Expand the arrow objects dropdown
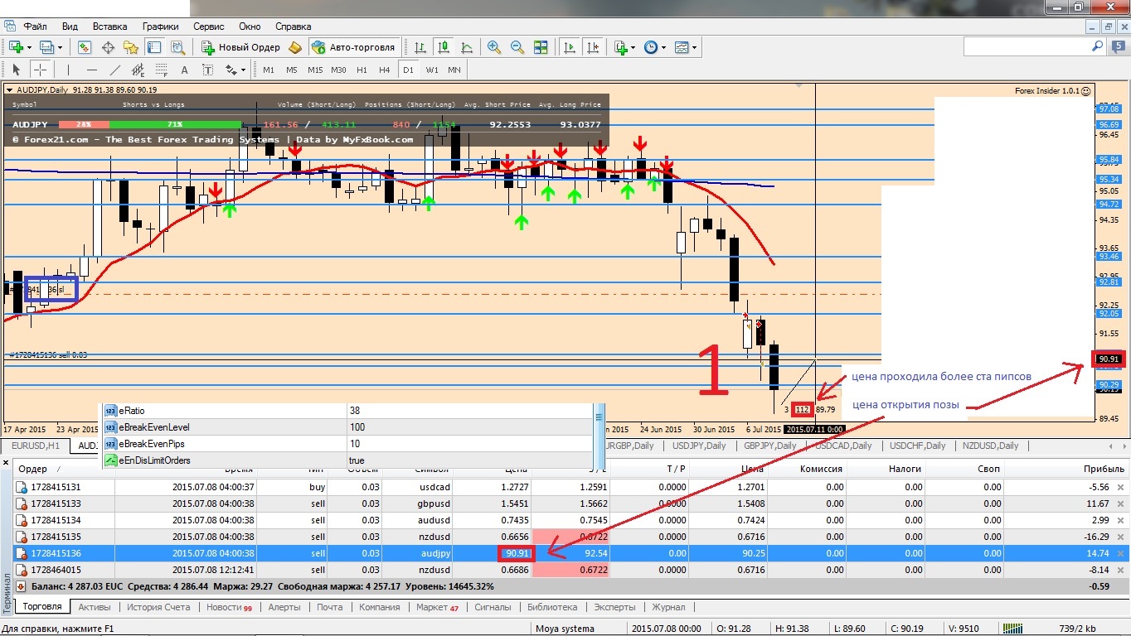Image resolution: width=1131 pixels, height=636 pixels. 242,70
